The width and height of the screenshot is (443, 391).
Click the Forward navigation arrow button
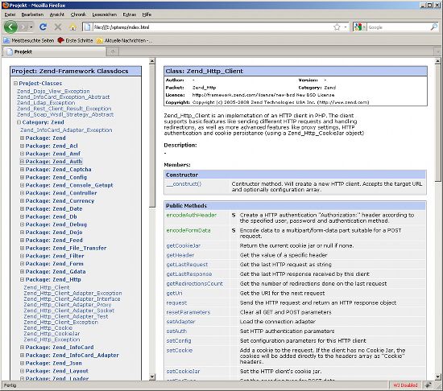pos(23,27)
